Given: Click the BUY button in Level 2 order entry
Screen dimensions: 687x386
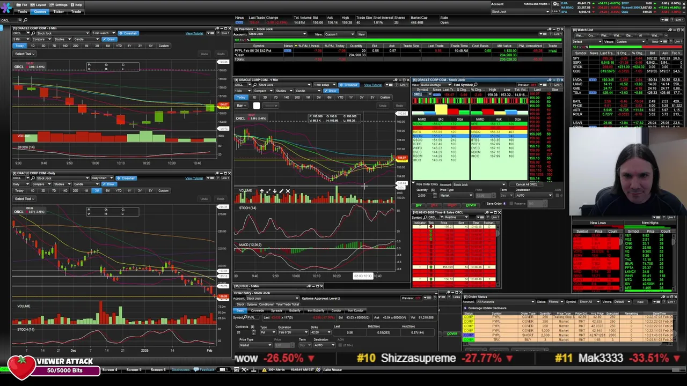Looking at the screenshot, I should coord(419,205).
